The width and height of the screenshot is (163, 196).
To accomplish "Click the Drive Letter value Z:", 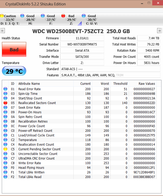I will click(82, 63).
